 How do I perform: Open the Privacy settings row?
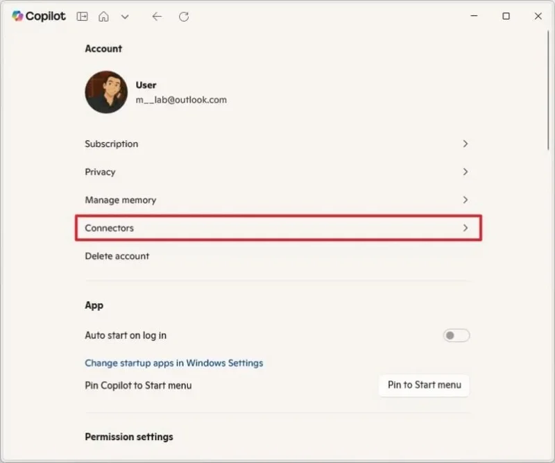click(278, 172)
